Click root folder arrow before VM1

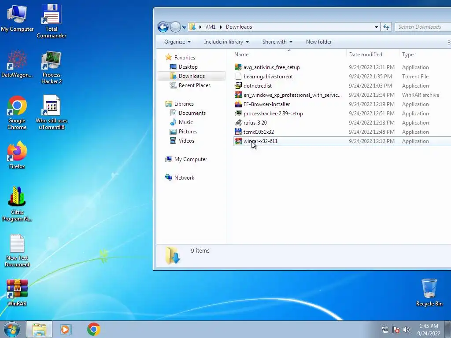(x=200, y=27)
